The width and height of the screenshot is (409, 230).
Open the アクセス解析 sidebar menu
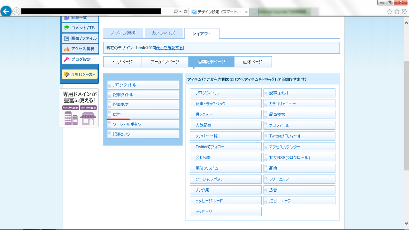[80, 49]
